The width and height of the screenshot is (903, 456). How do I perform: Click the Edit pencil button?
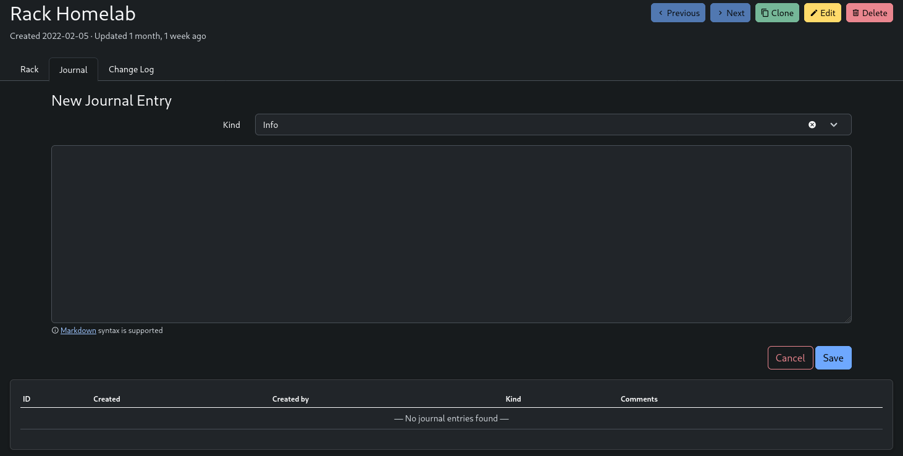[x=822, y=13]
